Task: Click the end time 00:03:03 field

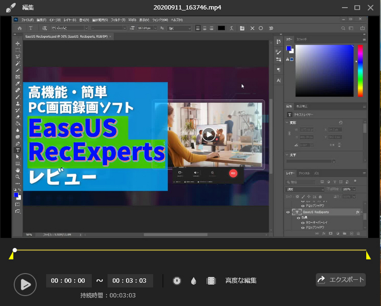Action: pos(130,281)
